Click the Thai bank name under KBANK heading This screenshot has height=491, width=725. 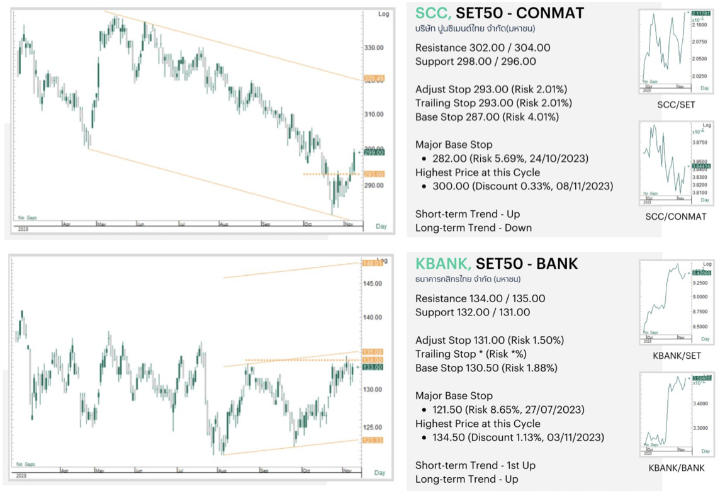point(468,279)
